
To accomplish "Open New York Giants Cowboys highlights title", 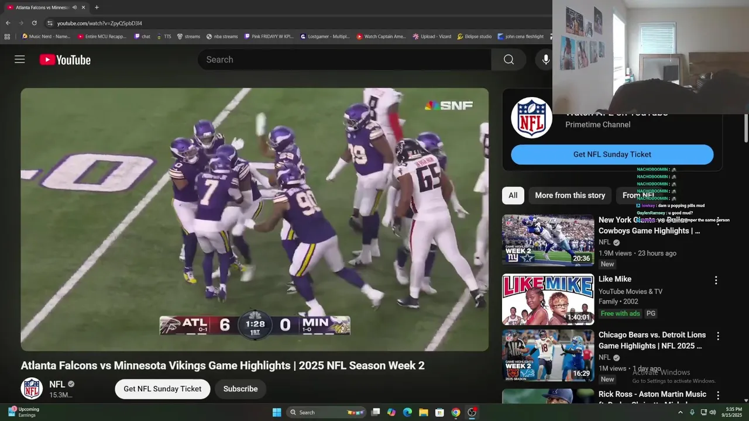I will click(x=650, y=225).
